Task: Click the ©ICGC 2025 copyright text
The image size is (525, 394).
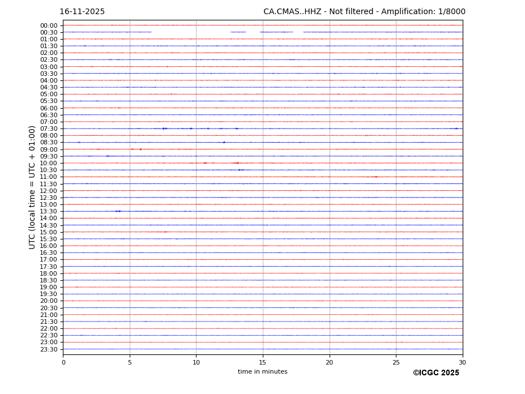Action: click(436, 373)
